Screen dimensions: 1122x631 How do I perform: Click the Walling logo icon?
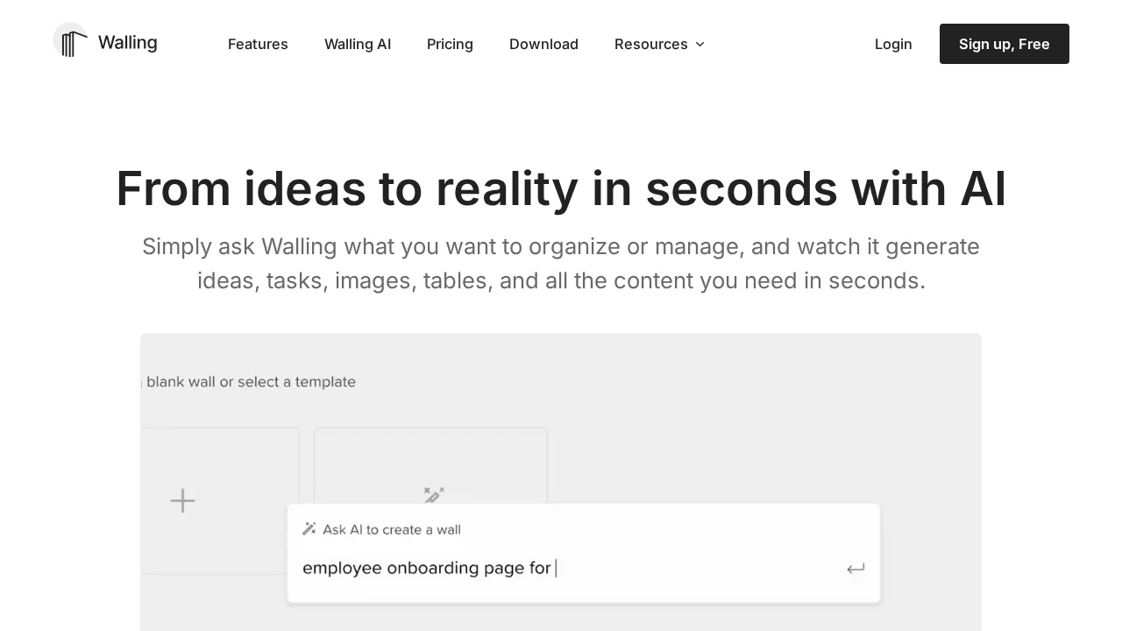[71, 41]
